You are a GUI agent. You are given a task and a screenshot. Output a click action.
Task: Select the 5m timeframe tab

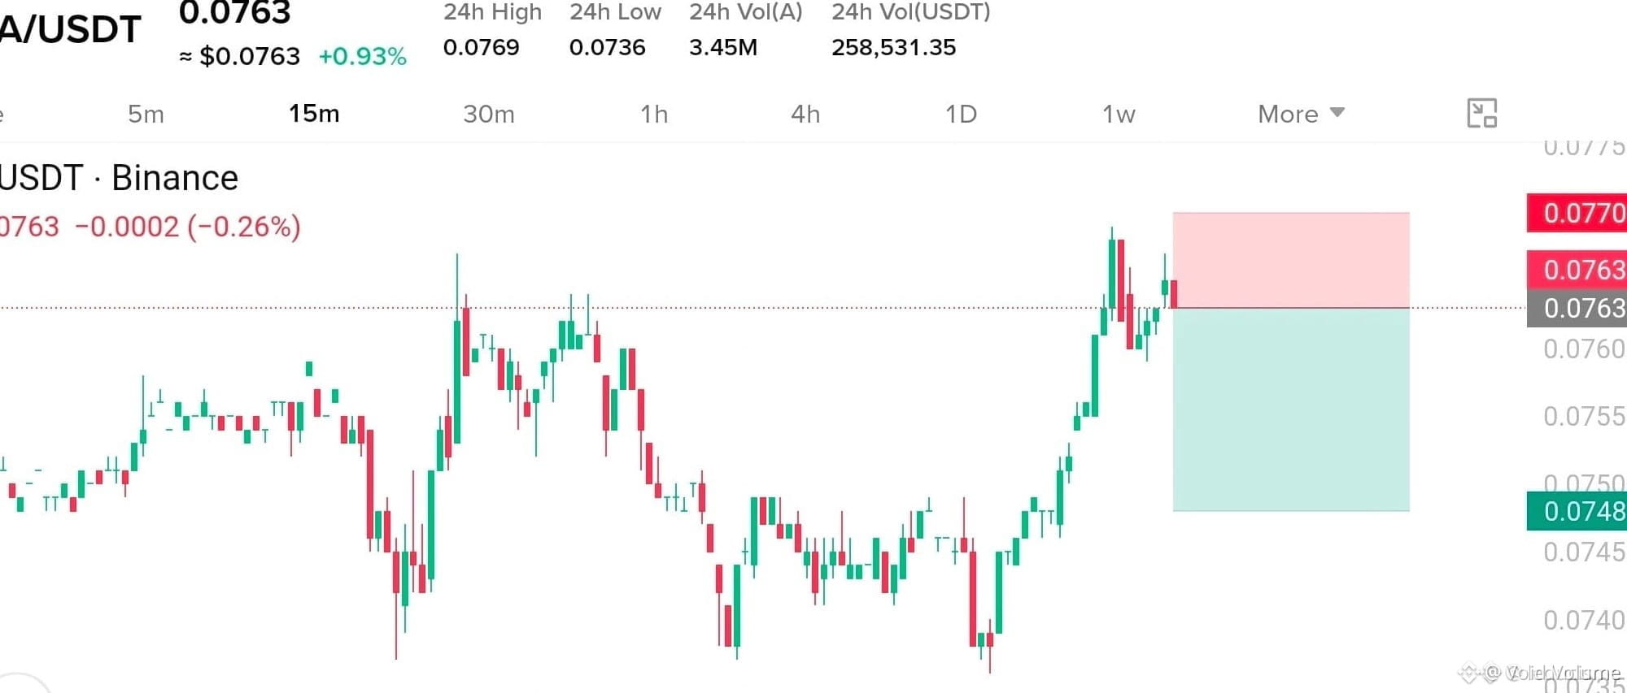click(146, 114)
